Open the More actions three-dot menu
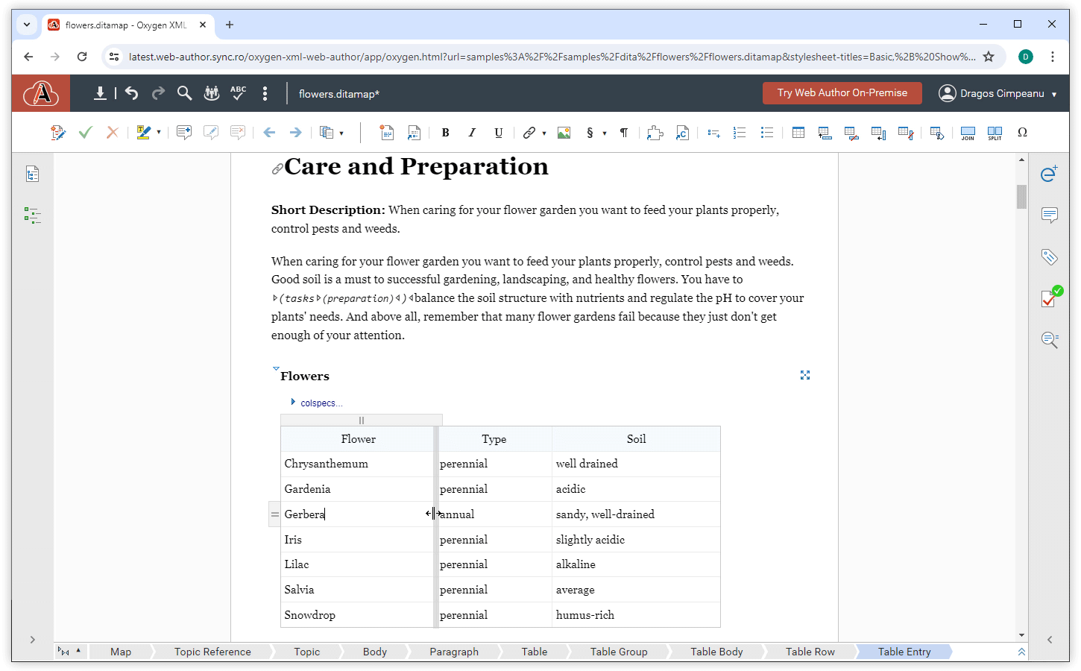Image resolution: width=1081 pixels, height=671 pixels. (x=265, y=93)
